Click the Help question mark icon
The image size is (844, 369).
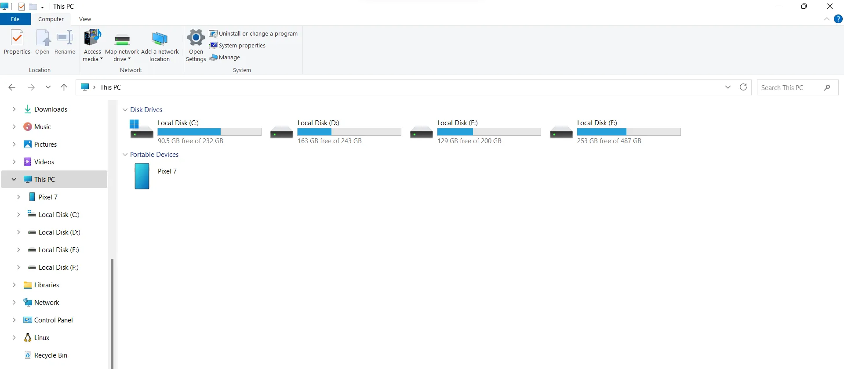coord(838,19)
